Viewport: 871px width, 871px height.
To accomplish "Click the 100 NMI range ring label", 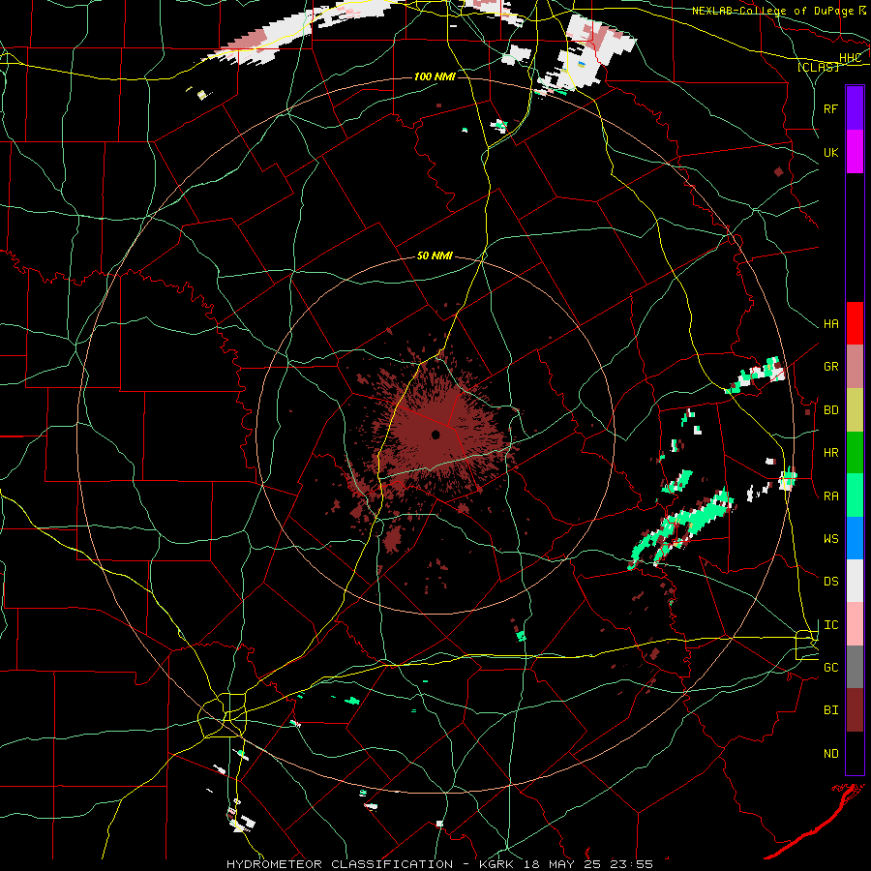I will (x=435, y=76).
